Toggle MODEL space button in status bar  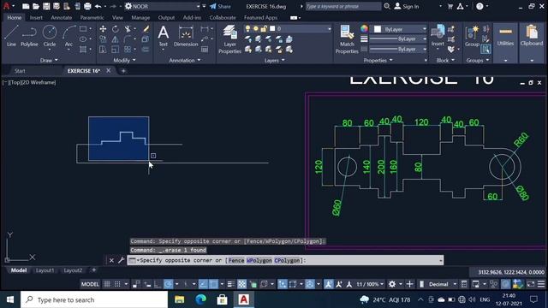click(x=90, y=284)
